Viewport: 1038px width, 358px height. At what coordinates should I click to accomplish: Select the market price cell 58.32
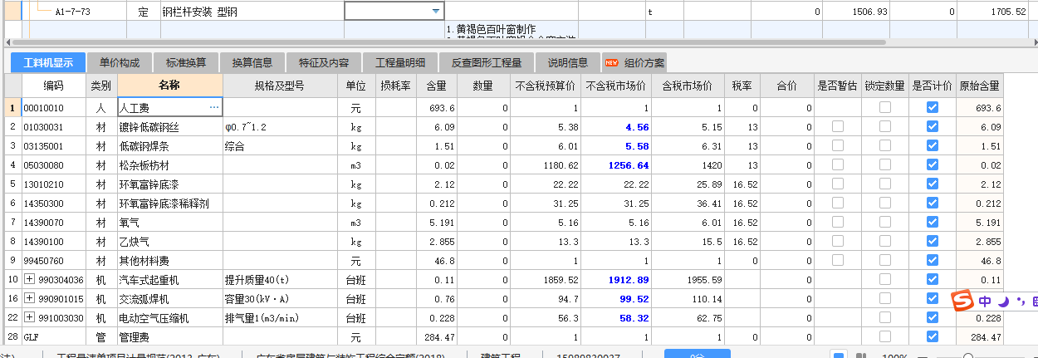click(615, 318)
